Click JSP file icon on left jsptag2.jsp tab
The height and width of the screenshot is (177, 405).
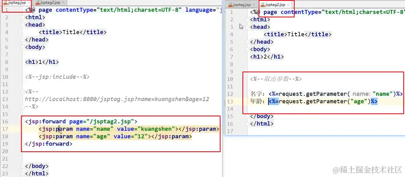coord(38,3)
